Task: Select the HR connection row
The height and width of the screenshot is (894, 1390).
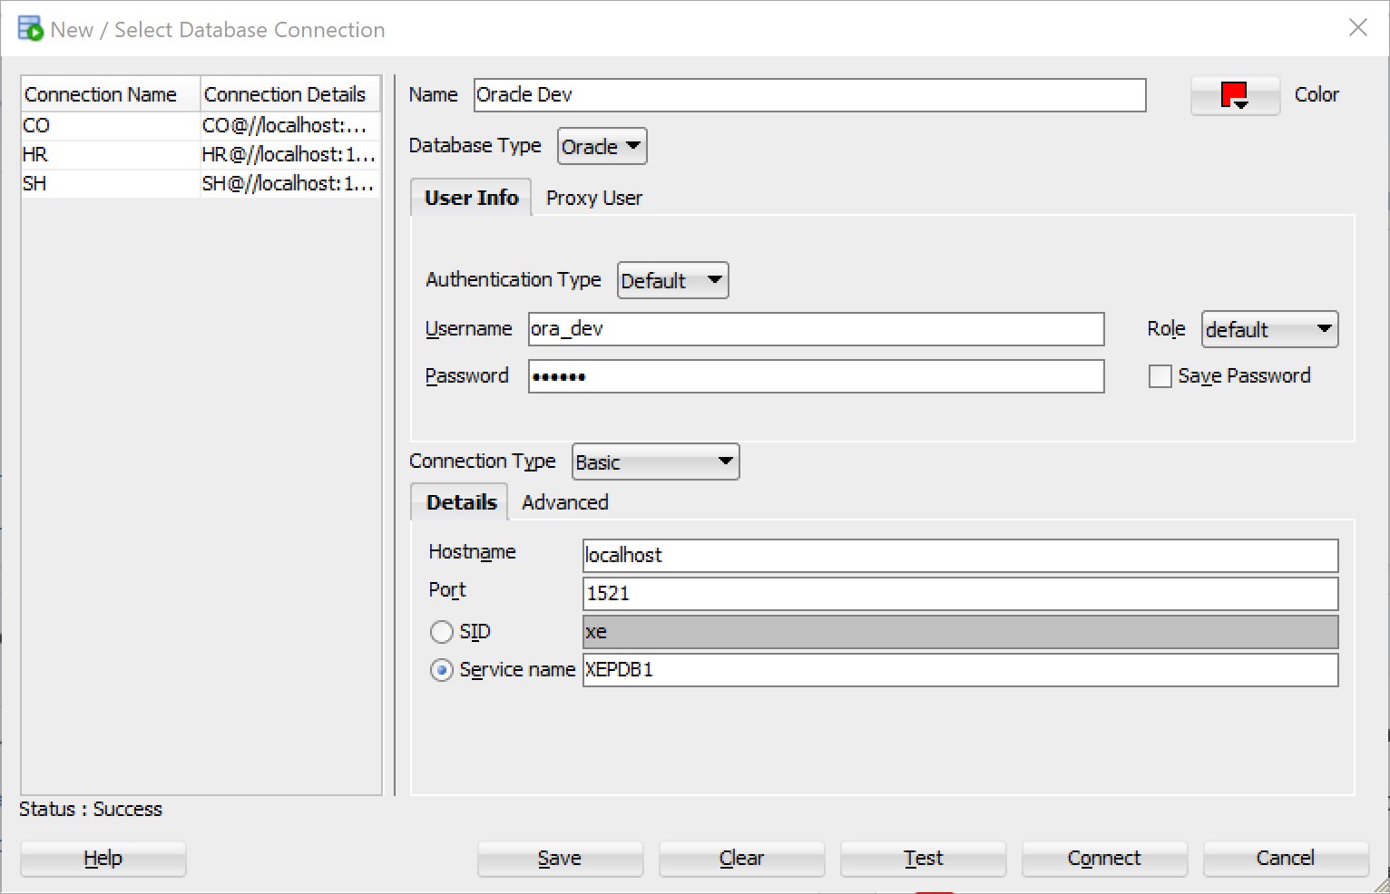Action: 201,154
